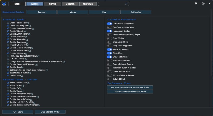
Task: Enable Detailed BSoD toggle
Action: [x=109, y=79]
